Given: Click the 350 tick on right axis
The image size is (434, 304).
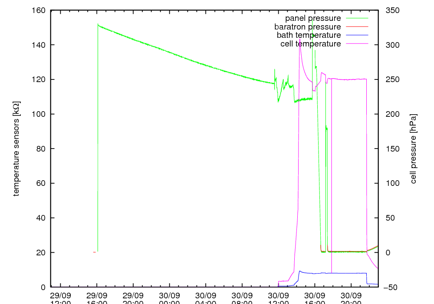Looking at the screenshot, I should tap(392, 10).
